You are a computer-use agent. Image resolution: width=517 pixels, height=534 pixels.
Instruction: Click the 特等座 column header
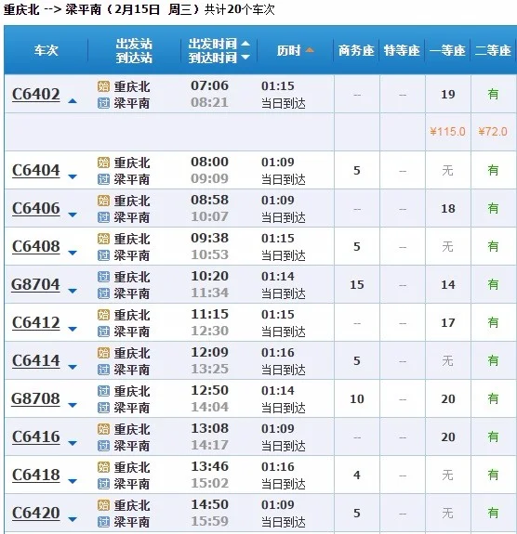click(402, 50)
